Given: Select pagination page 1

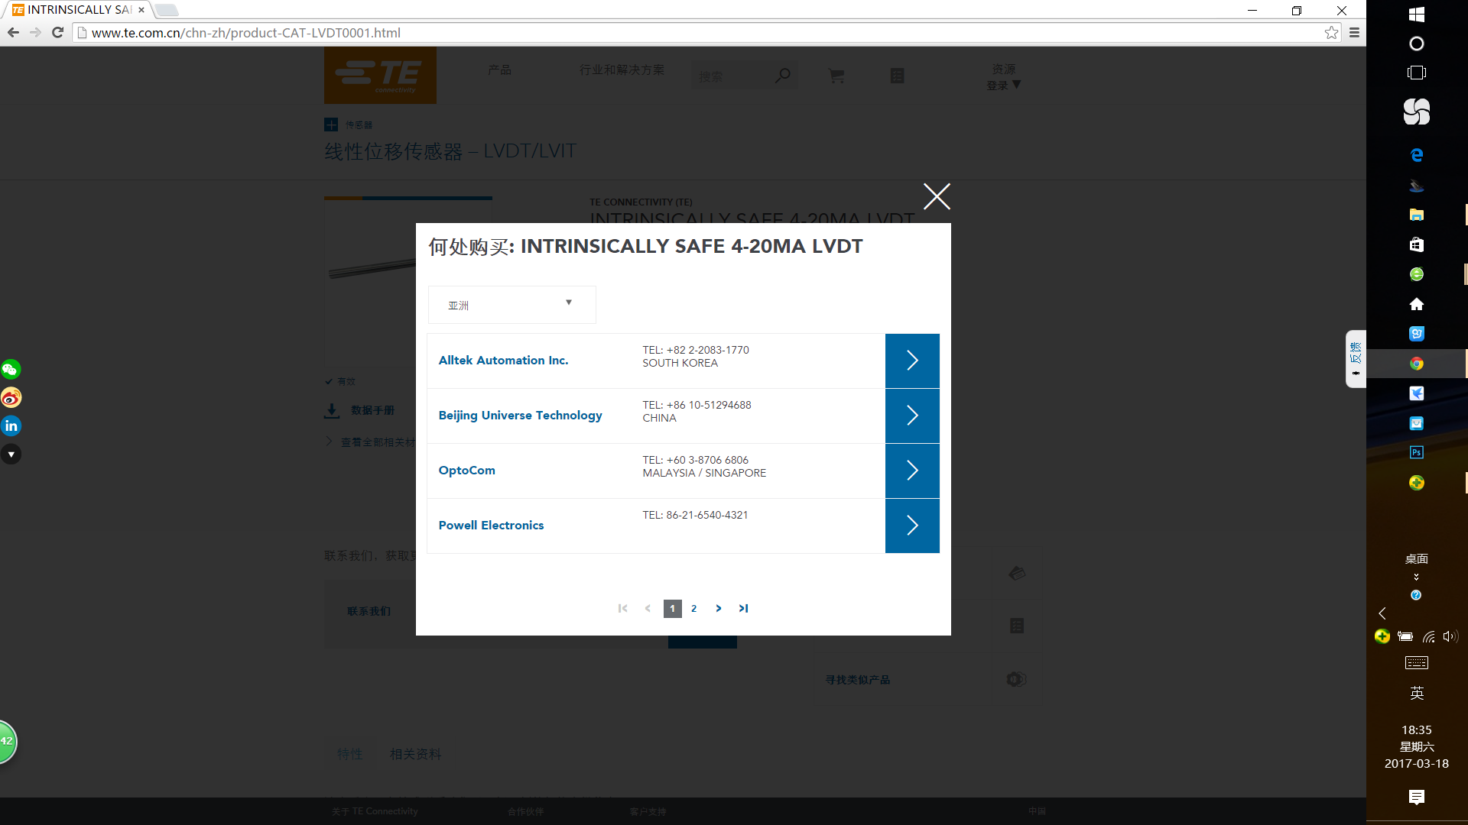Looking at the screenshot, I should pos(672,609).
